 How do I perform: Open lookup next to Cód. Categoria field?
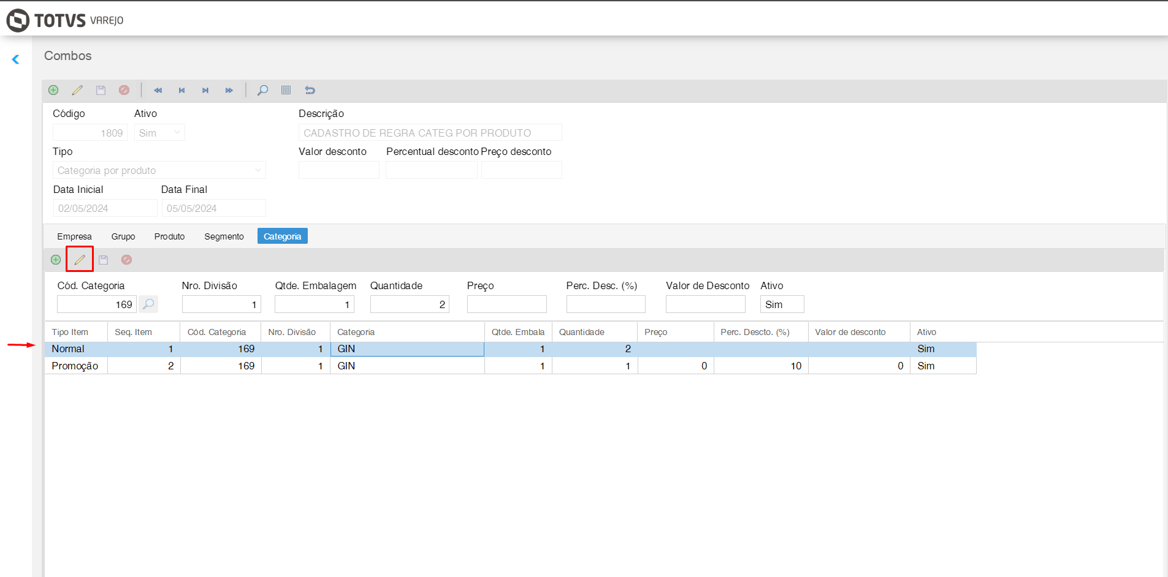148,304
